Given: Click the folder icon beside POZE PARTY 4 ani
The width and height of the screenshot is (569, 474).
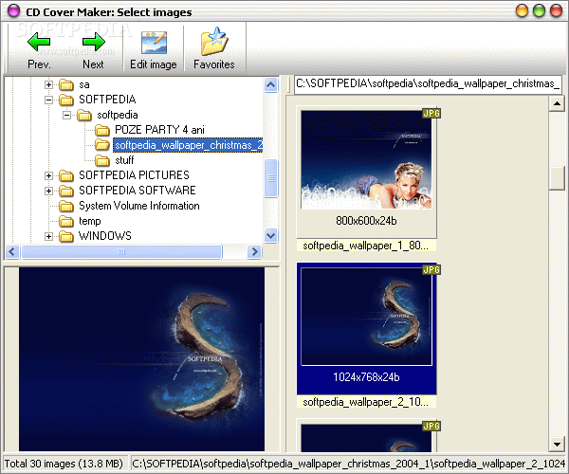Looking at the screenshot, I should point(102,130).
